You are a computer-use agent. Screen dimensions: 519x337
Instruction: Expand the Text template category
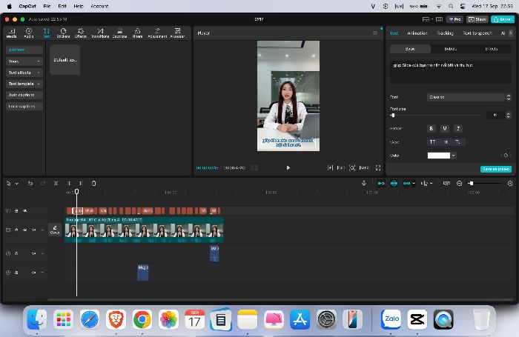(x=24, y=84)
